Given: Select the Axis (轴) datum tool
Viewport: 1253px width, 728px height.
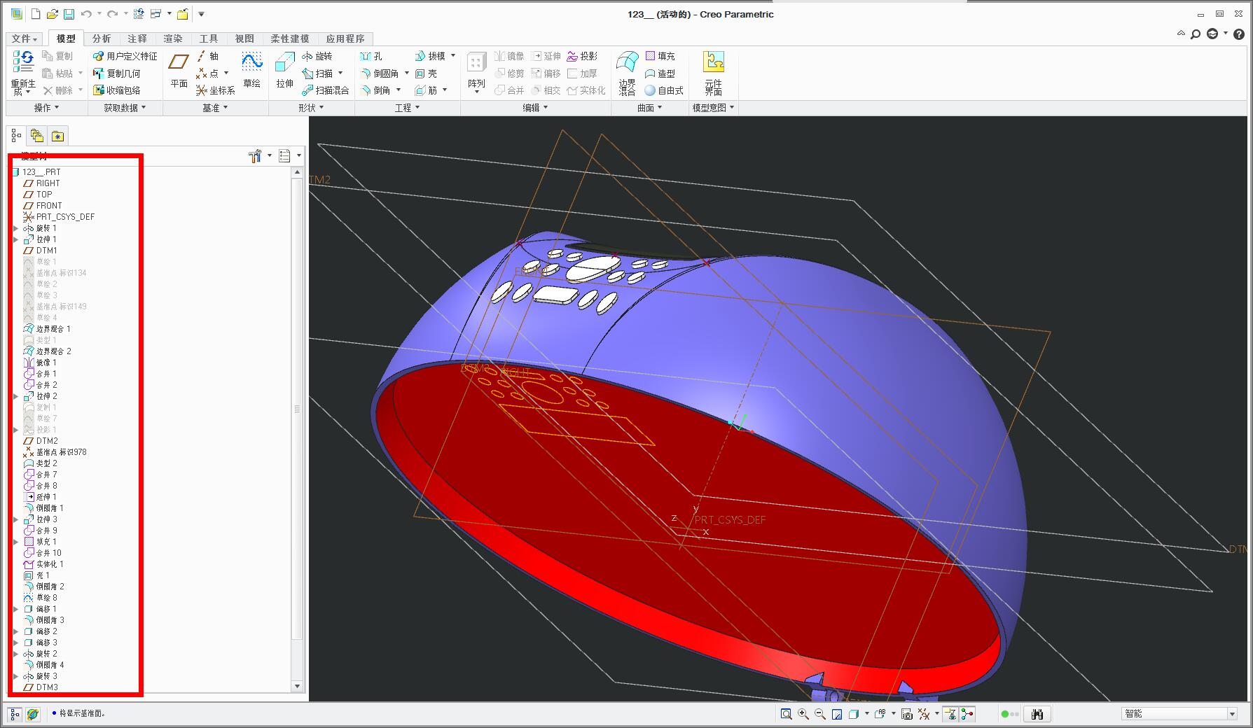Looking at the screenshot, I should coord(208,56).
